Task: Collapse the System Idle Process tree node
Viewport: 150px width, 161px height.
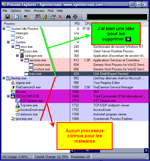Action: click(4, 28)
